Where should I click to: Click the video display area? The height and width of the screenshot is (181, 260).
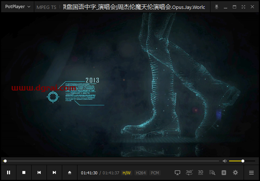[130, 85]
